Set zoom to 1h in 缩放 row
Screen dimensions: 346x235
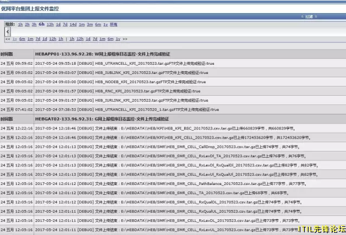pos(20,24)
